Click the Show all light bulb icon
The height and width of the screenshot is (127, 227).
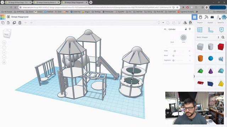pyautogui.click(x=159, y=23)
